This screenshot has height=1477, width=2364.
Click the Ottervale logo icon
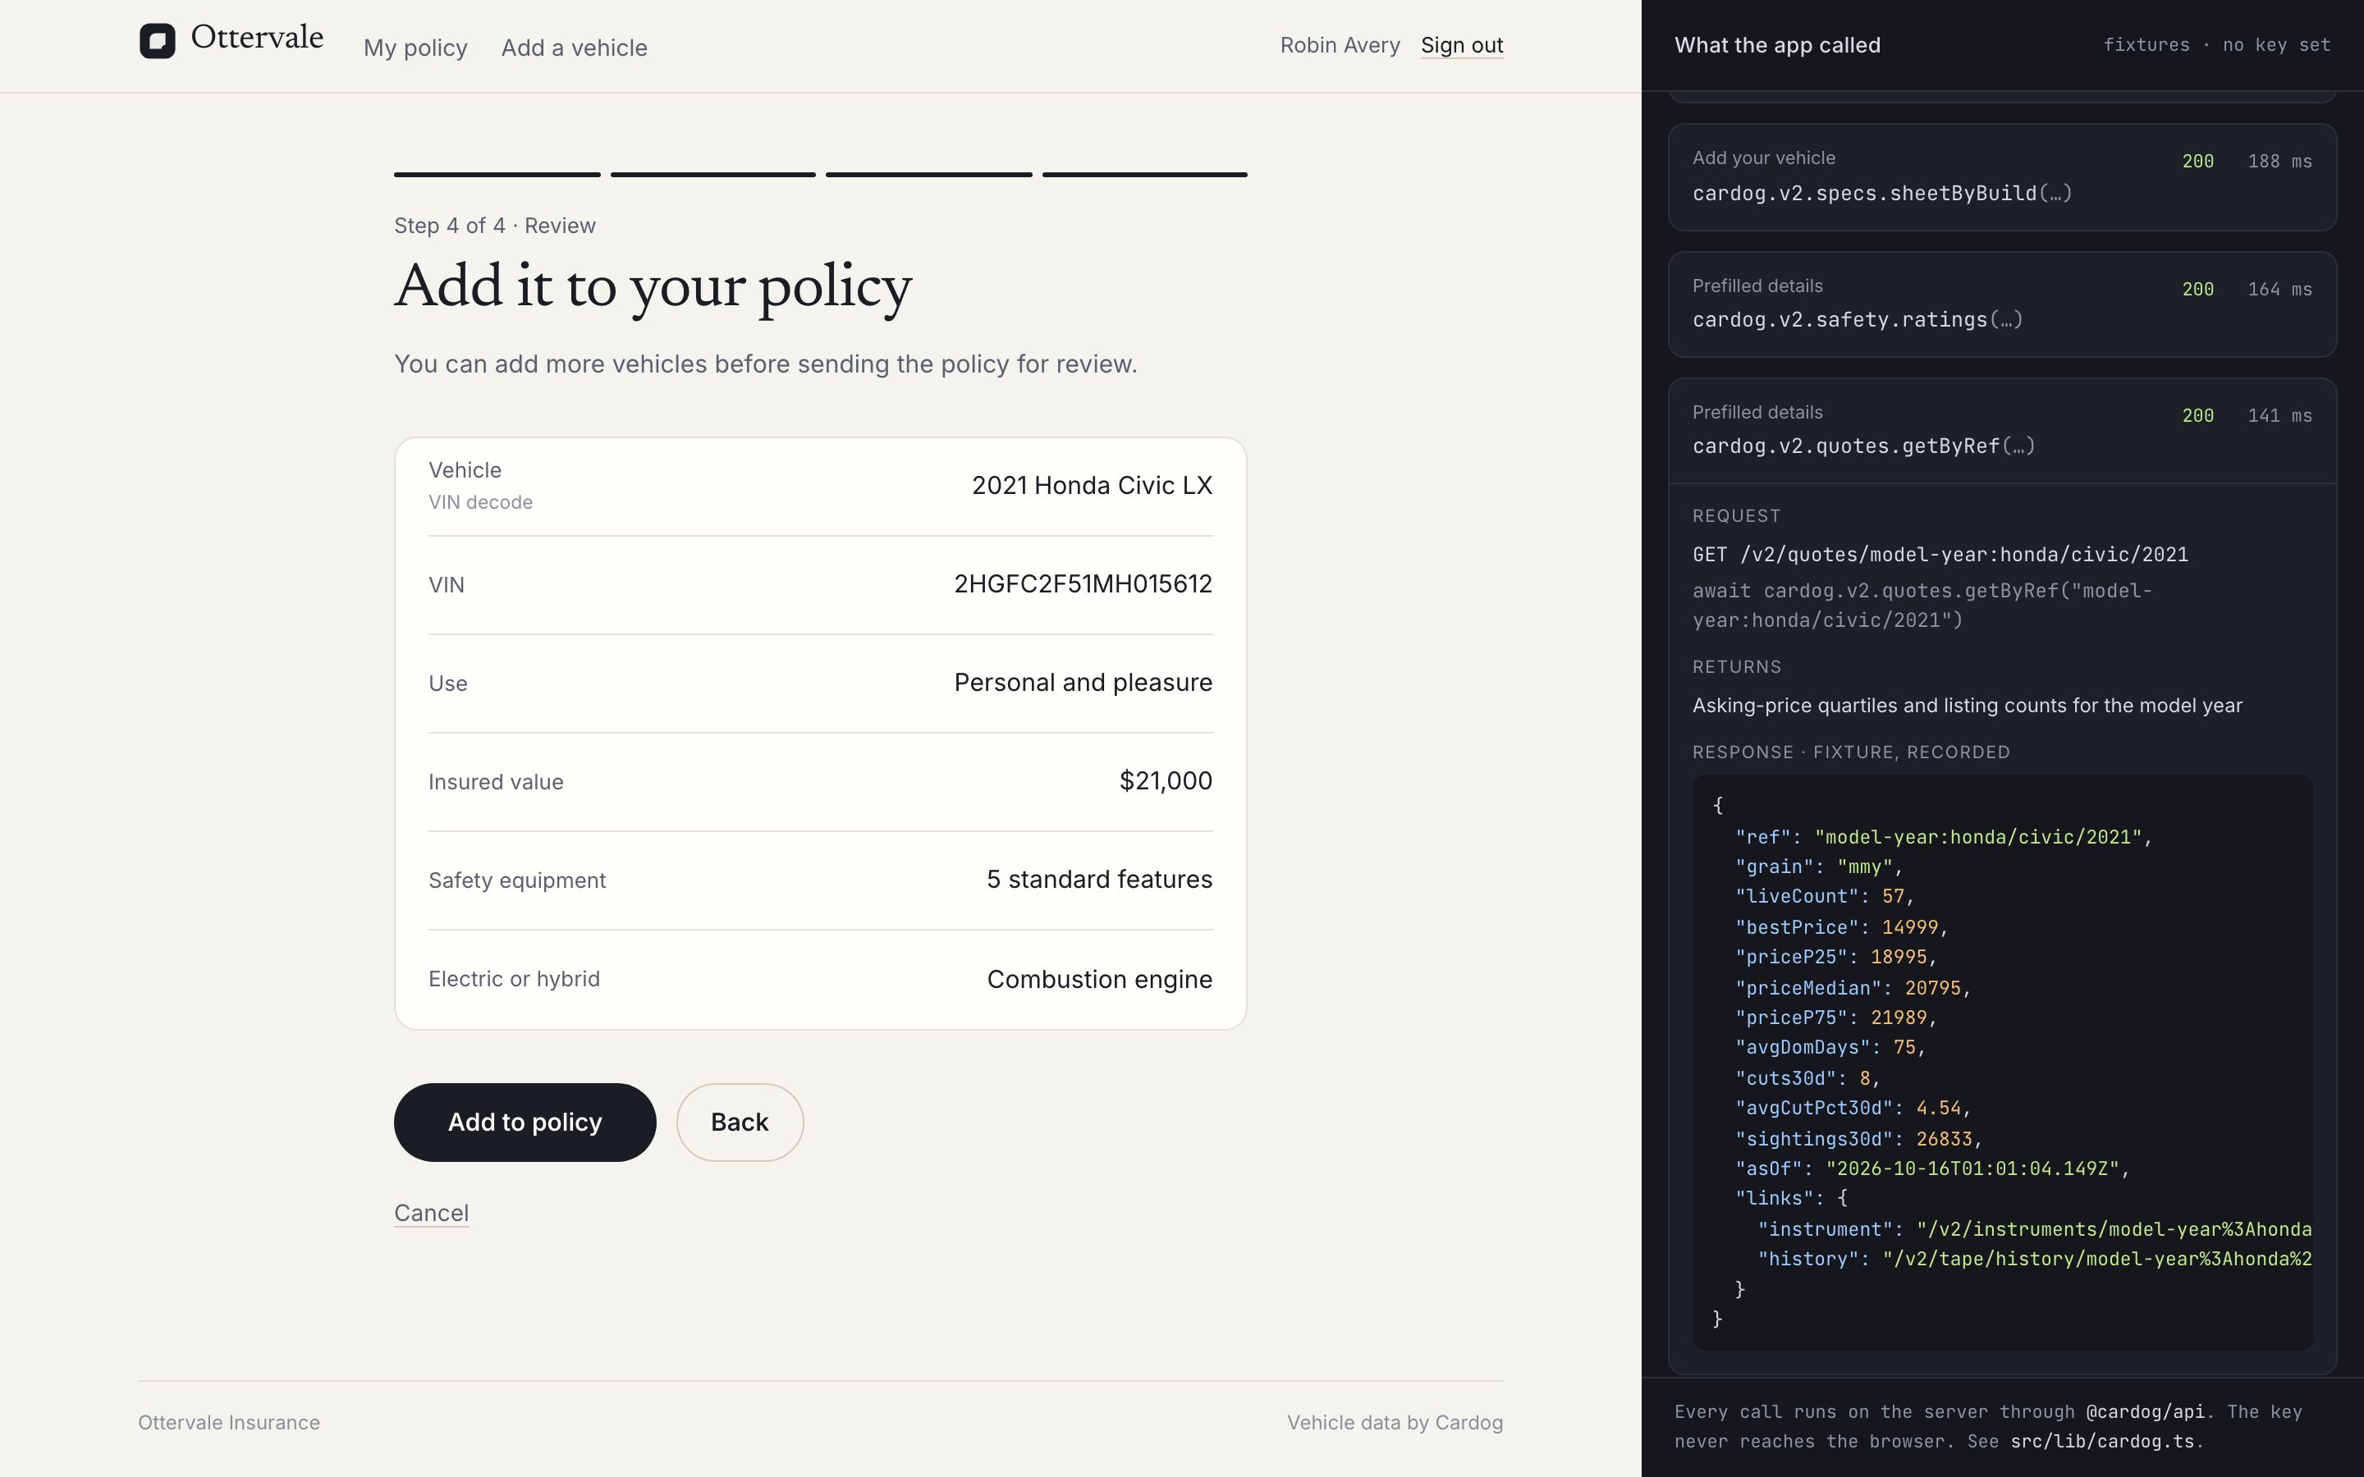pyautogui.click(x=158, y=41)
